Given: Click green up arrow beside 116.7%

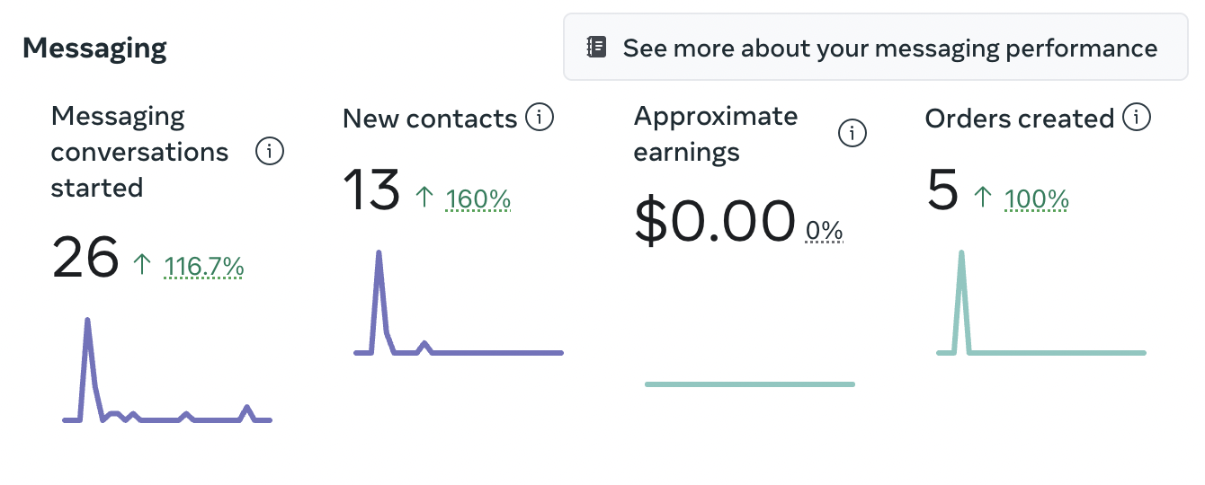Looking at the screenshot, I should pos(142,265).
